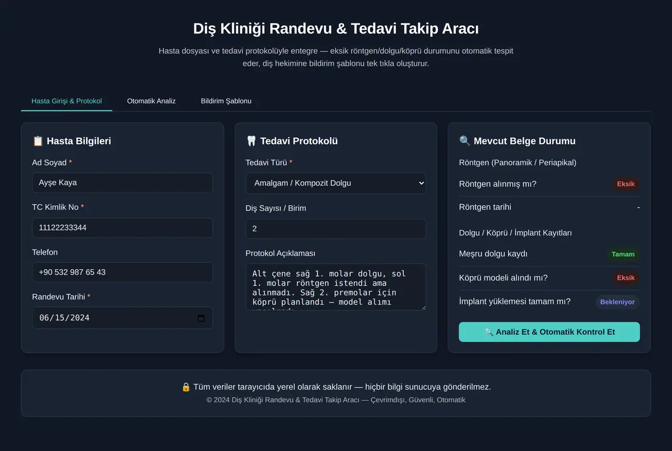Click the clipboard icon beside Hasta Bilgileri
This screenshot has height=451, width=672.
[x=38, y=141]
